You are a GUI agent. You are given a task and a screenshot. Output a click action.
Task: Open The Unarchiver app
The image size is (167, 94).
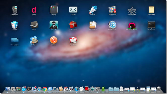[x=93, y=25]
